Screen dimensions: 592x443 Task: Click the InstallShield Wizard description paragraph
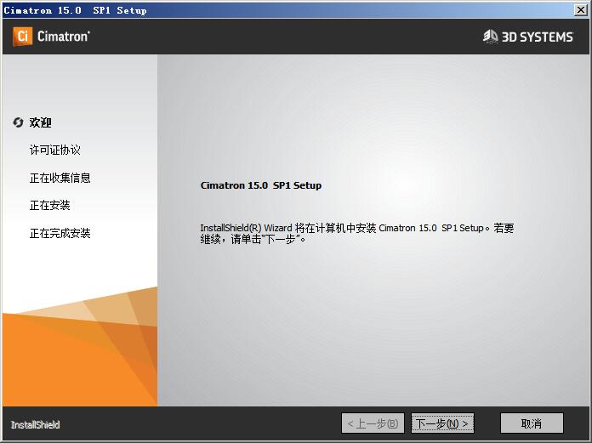click(357, 234)
